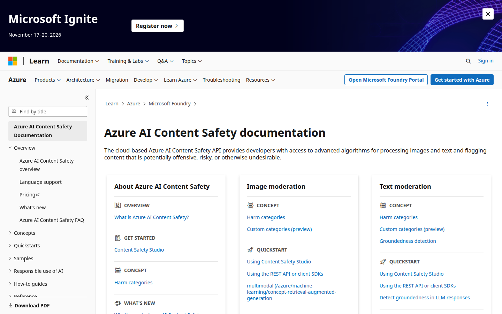502x314 pixels.
Task: Open What's new in sidebar
Action: pos(32,208)
